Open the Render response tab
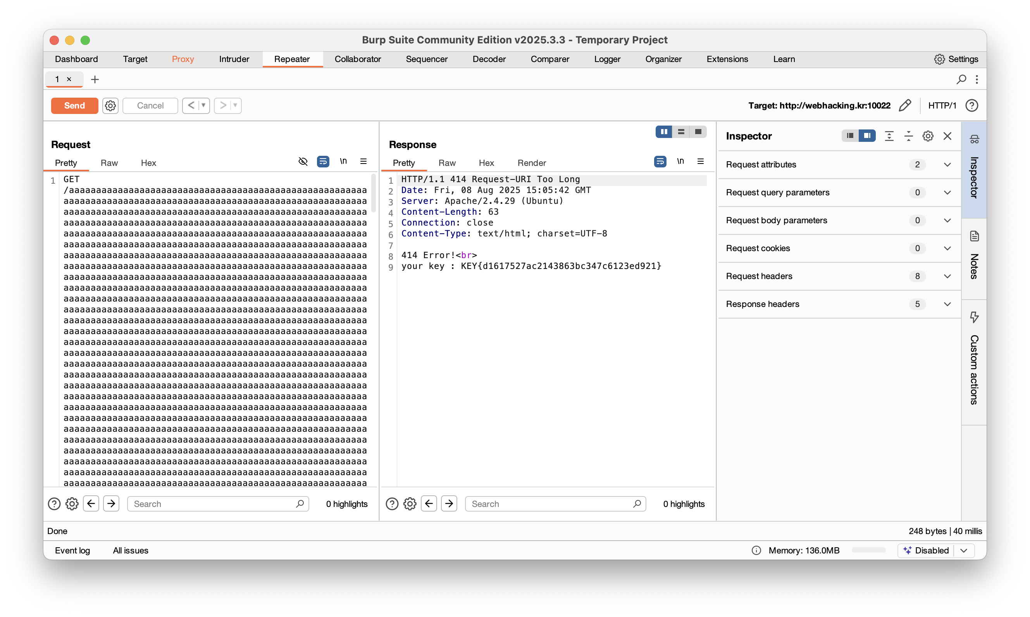The width and height of the screenshot is (1030, 617). [531, 163]
